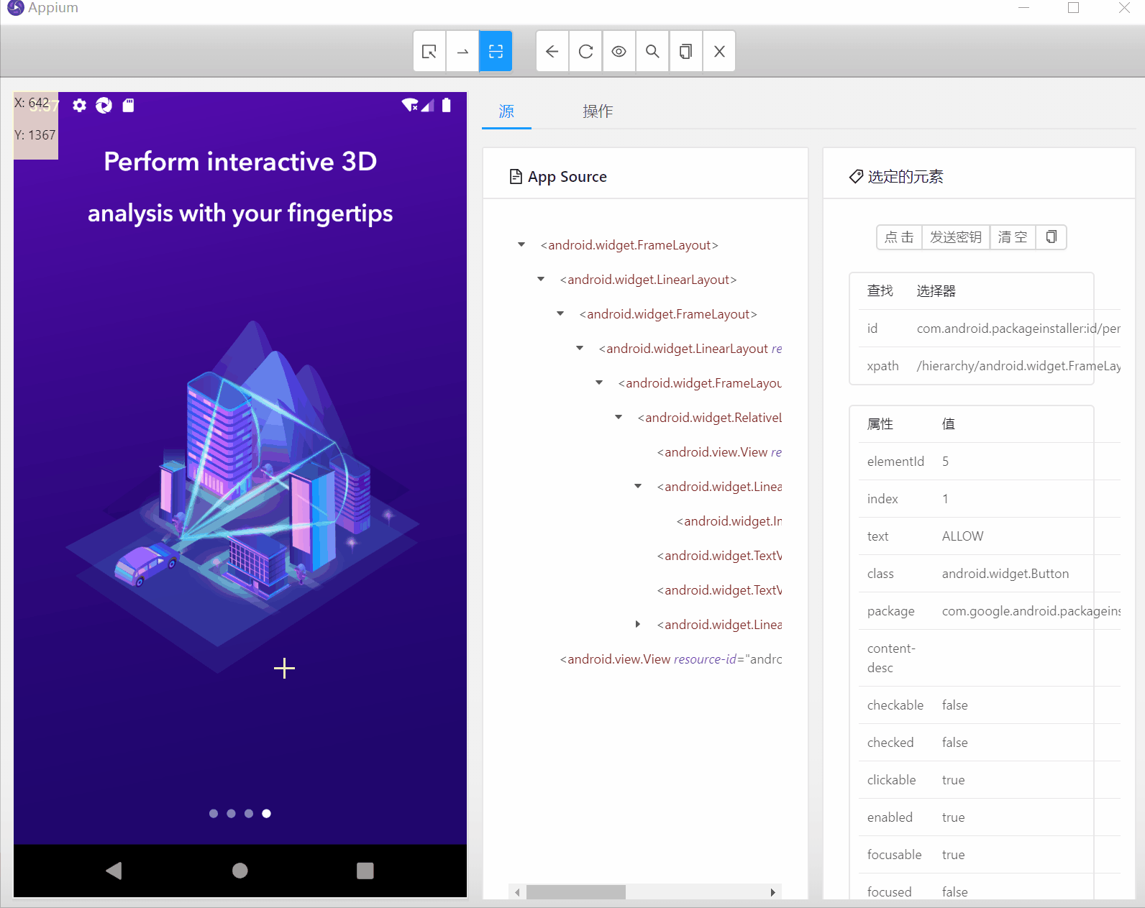Collapse the first android.widget.Linea node
Image resolution: width=1145 pixels, height=908 pixels.
(x=638, y=487)
